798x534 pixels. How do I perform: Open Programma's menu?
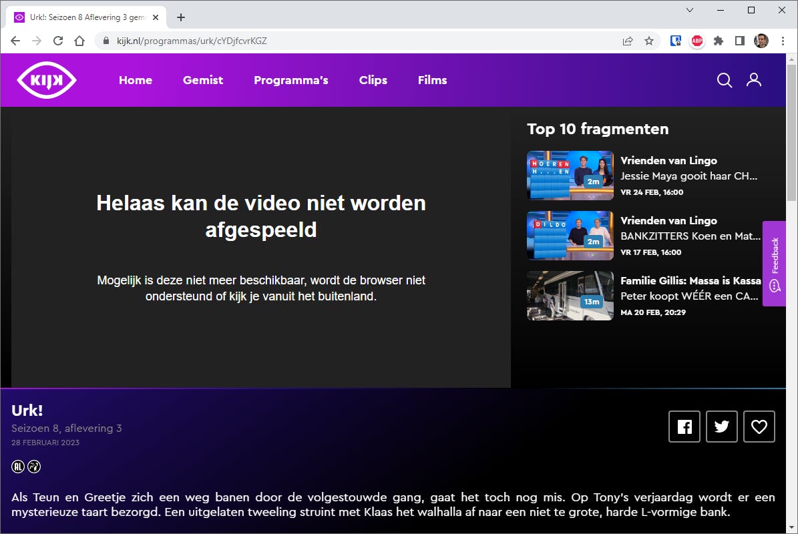[291, 80]
